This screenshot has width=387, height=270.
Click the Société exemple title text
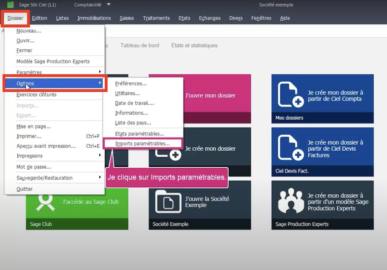(276, 5)
